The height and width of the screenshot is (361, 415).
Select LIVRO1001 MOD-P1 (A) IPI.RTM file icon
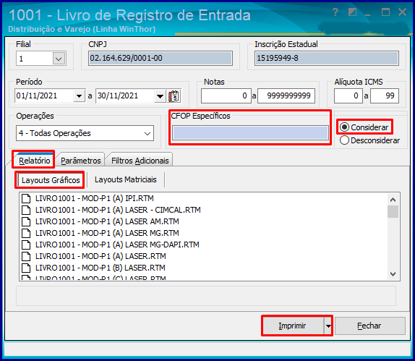coord(26,198)
